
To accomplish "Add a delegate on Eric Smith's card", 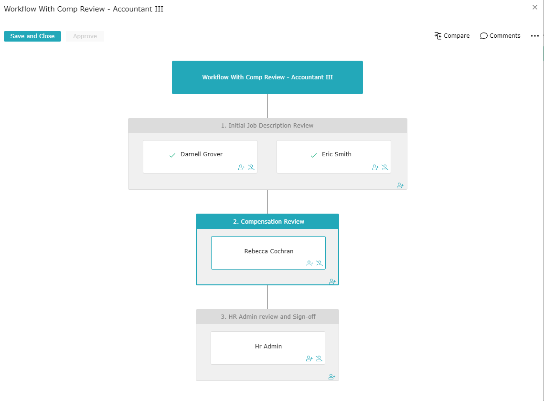I will pyautogui.click(x=375, y=167).
